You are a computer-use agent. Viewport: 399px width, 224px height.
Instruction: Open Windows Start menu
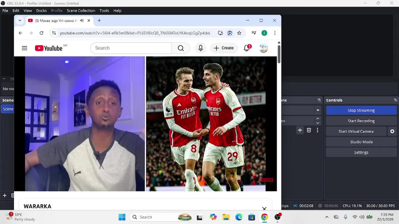click(122, 217)
